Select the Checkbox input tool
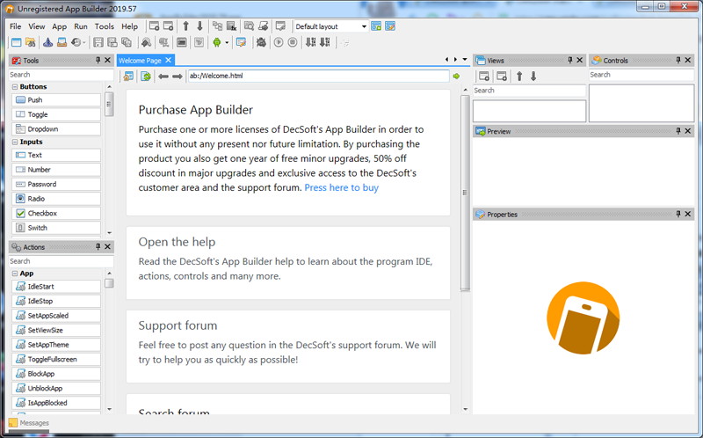Viewport: 703px width, 438px height. (x=56, y=213)
